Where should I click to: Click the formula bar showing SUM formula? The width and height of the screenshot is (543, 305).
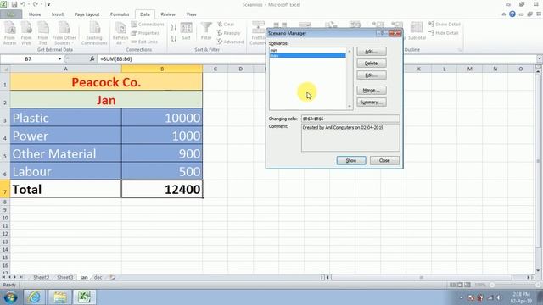pos(316,59)
